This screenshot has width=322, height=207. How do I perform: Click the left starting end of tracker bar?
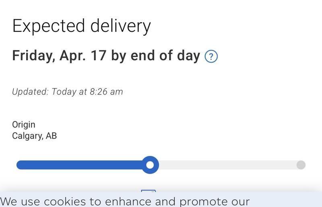[x=19, y=165]
